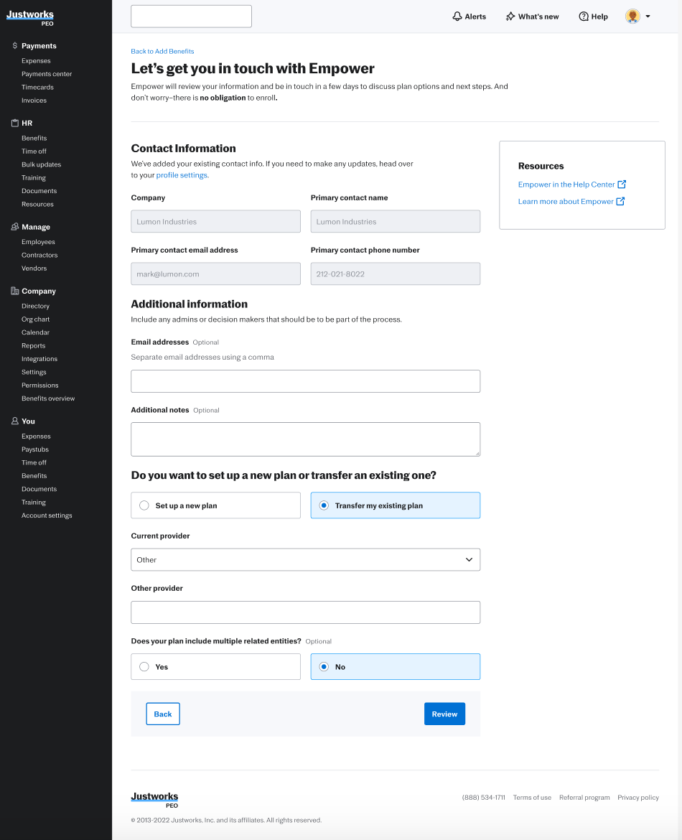Open Calendar under Company
The height and width of the screenshot is (840, 682).
(x=35, y=332)
